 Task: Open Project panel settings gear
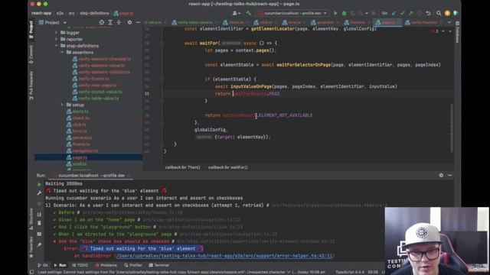tap(129, 22)
